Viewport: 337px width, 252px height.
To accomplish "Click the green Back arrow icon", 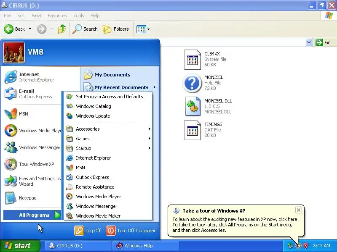I will tap(9, 29).
